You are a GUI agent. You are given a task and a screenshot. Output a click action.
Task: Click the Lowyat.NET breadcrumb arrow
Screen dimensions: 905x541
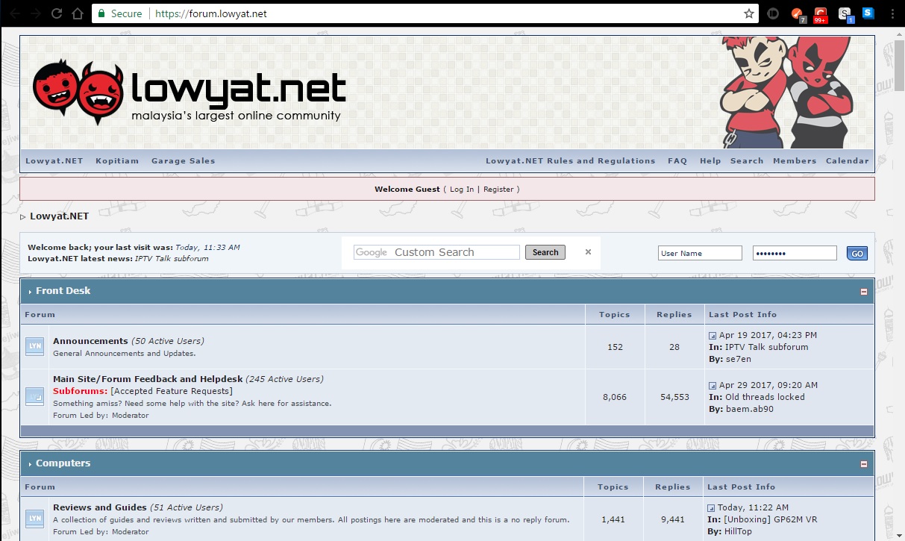[22, 216]
